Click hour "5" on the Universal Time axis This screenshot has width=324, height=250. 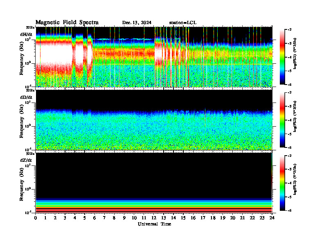(85, 218)
